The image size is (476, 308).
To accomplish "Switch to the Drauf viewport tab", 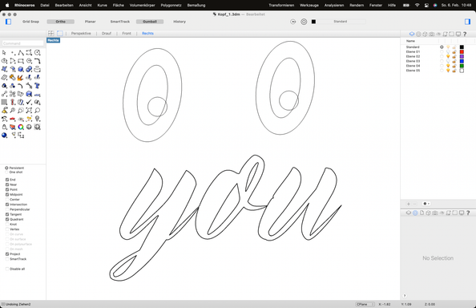I will point(107,34).
